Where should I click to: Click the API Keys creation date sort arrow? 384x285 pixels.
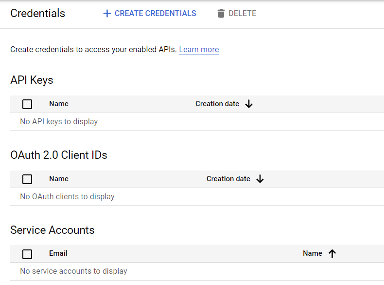(x=249, y=104)
